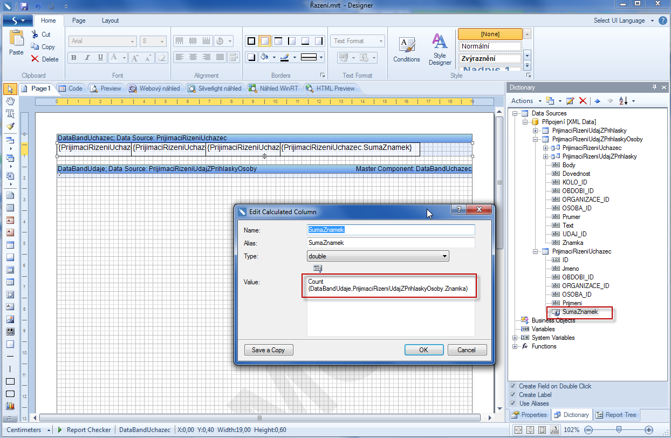Select the Text edit tool

point(10,114)
